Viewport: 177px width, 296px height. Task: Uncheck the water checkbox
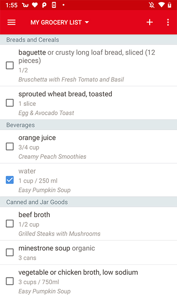click(x=10, y=180)
